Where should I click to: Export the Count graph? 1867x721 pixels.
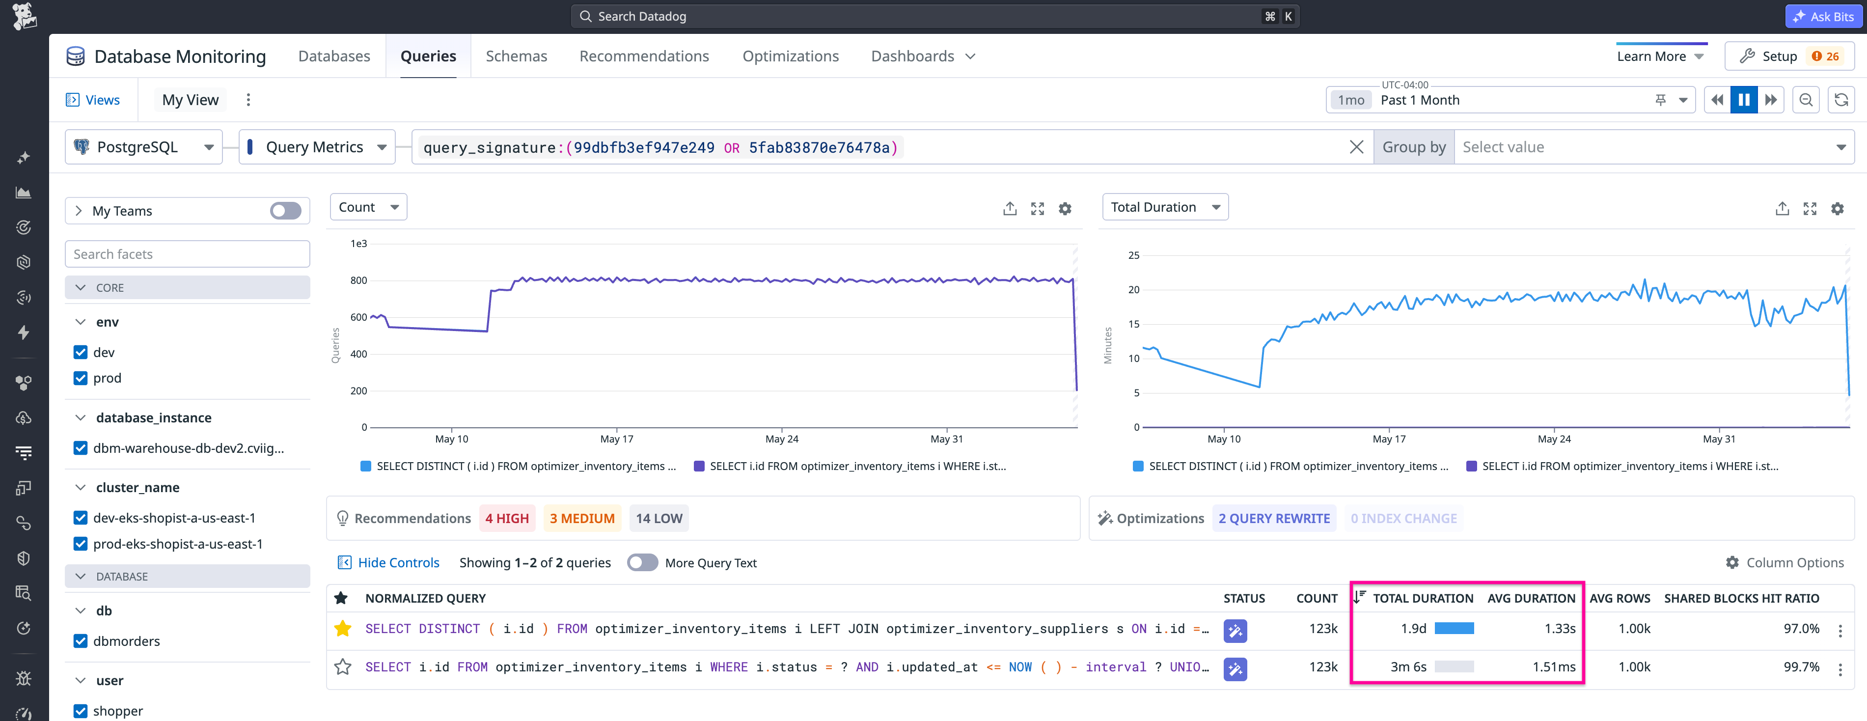(x=1010, y=209)
